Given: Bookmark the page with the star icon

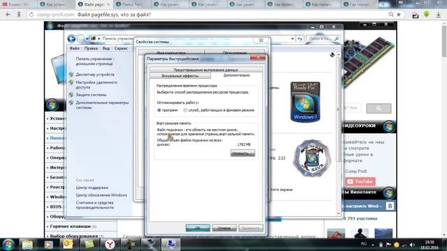Looking at the screenshot, I should click(399, 14).
